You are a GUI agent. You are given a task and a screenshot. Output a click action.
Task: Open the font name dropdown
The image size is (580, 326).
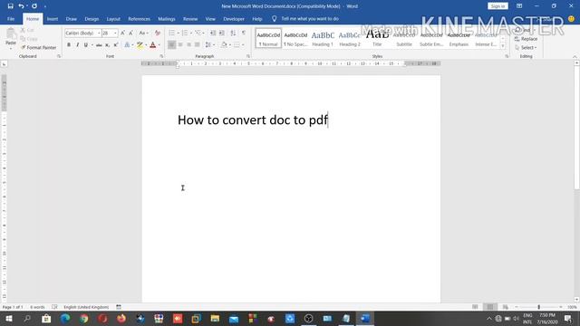coord(99,34)
